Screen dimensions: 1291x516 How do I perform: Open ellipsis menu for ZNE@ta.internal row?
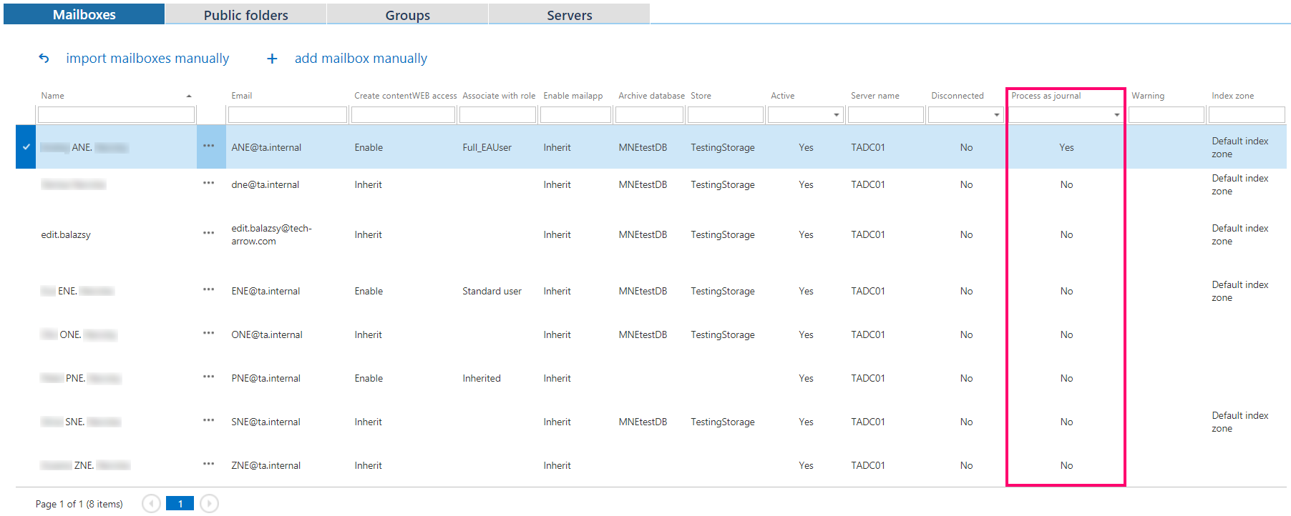pyautogui.click(x=209, y=465)
